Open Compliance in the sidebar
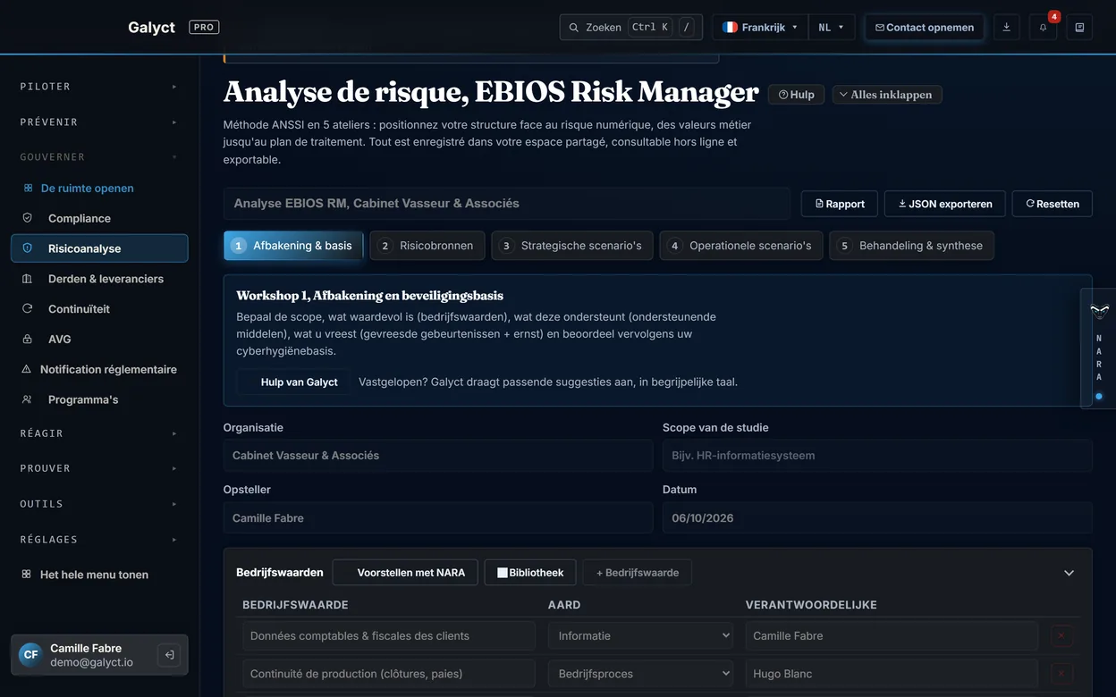This screenshot has height=697, width=1116. pyautogui.click(x=99, y=218)
